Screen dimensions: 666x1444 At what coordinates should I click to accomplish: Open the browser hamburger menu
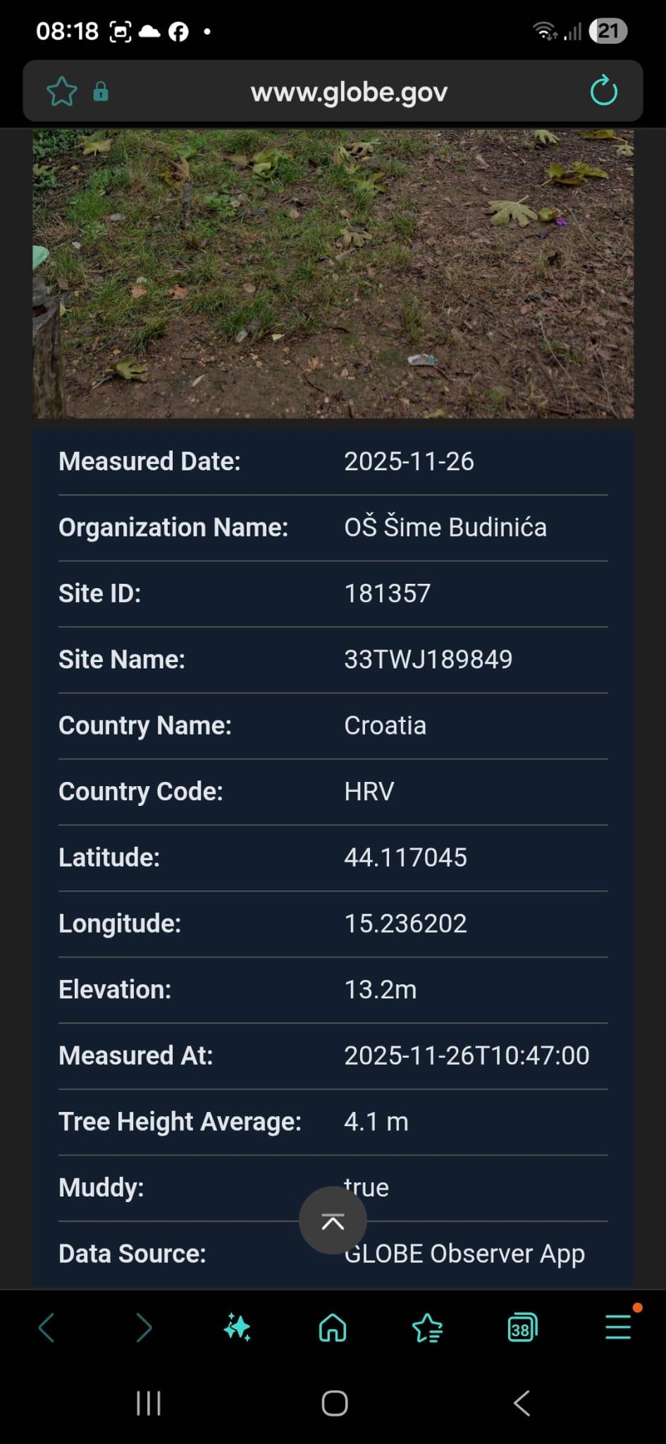[618, 1328]
